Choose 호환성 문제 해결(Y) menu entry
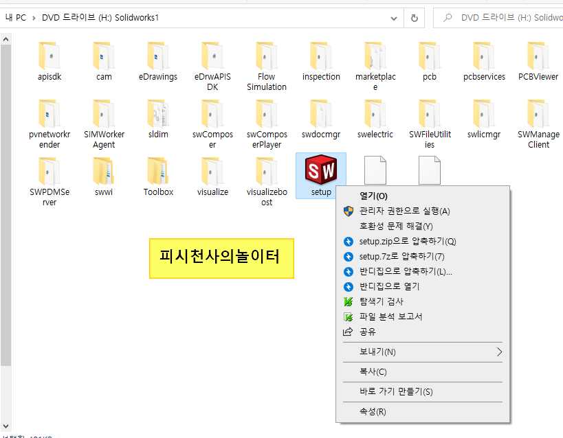 423,226
